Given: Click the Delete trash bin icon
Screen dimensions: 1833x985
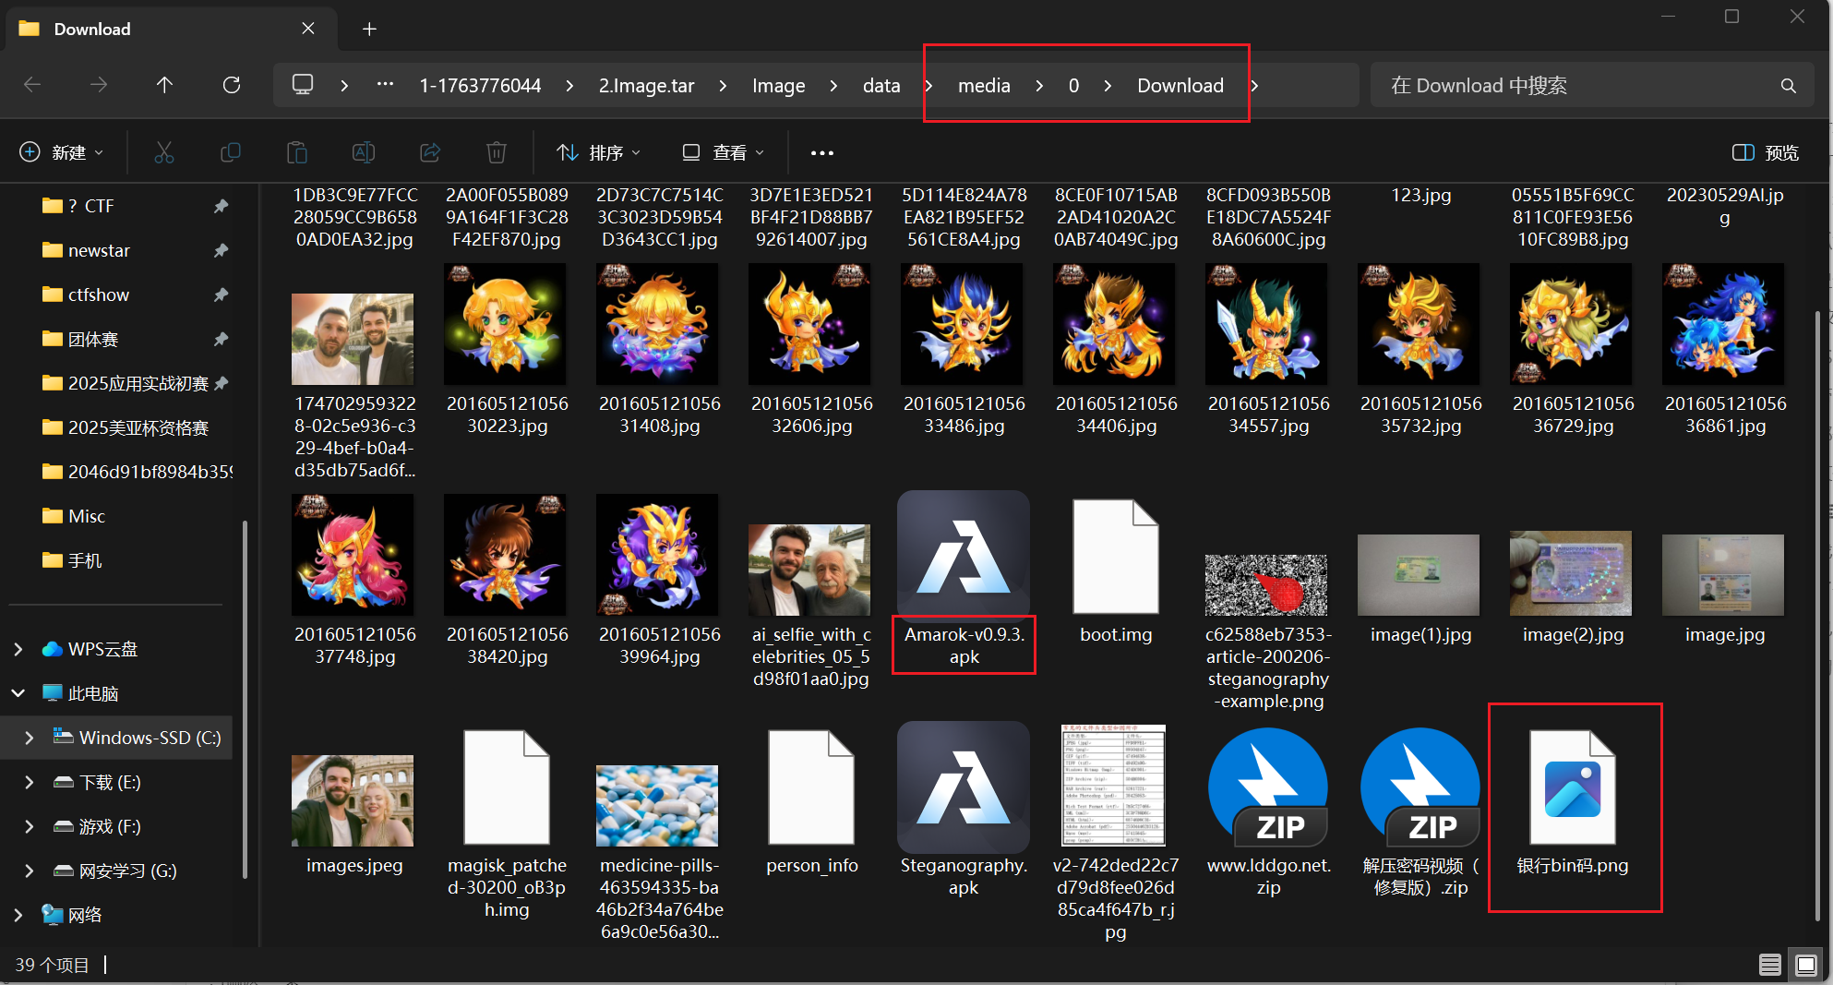Looking at the screenshot, I should pos(497,152).
